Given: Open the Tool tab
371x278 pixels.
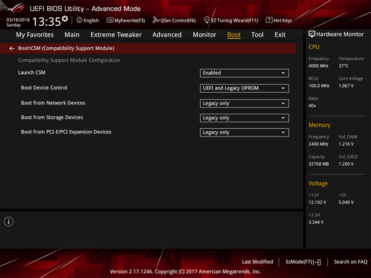Looking at the screenshot, I should tap(257, 35).
